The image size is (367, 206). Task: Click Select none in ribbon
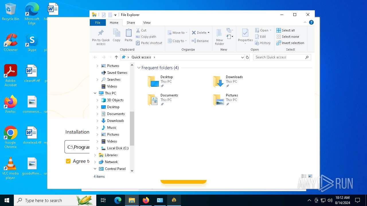pos(288,37)
